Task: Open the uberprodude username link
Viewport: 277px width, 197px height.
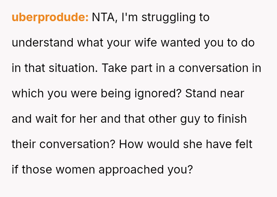Action: [50, 17]
